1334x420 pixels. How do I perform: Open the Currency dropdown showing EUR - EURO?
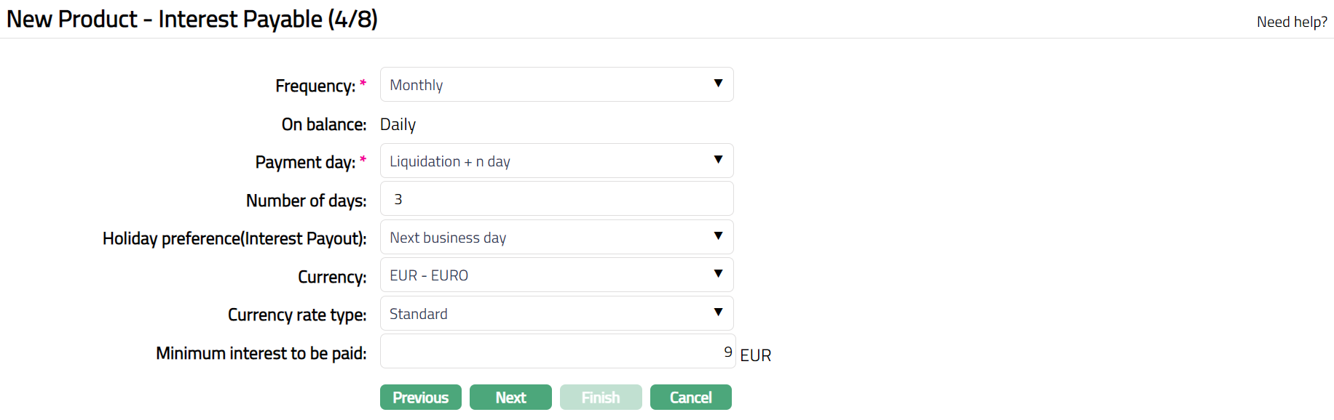pos(556,275)
